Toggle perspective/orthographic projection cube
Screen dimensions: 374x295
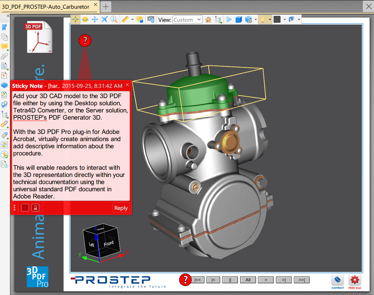(239, 20)
